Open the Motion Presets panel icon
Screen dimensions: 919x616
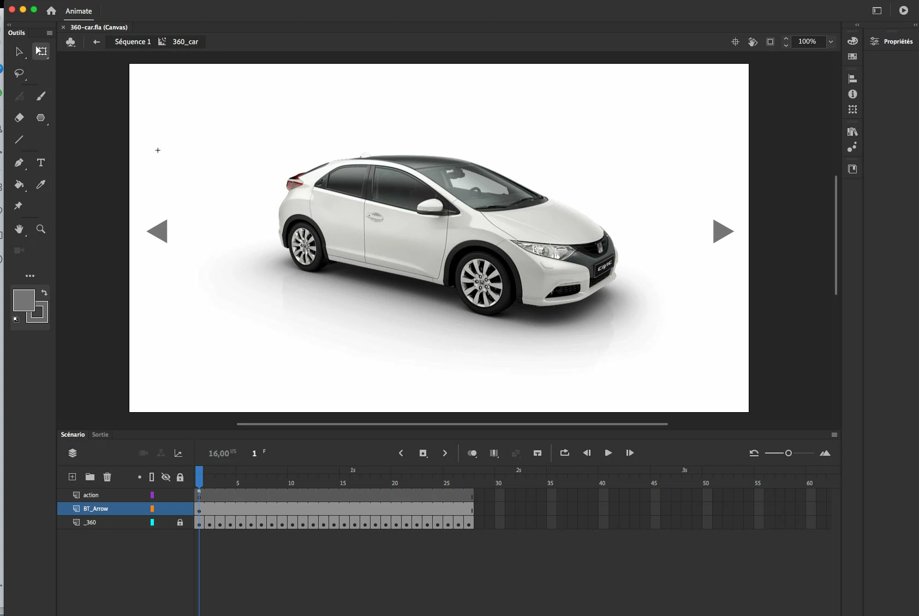pyautogui.click(x=852, y=147)
